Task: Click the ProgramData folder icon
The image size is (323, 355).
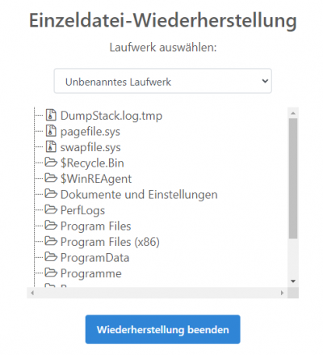Action: [x=51, y=257]
